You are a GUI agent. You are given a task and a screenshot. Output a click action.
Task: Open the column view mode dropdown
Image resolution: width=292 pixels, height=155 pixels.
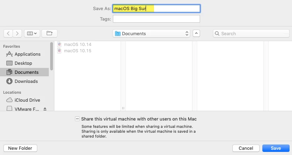tap(32, 33)
